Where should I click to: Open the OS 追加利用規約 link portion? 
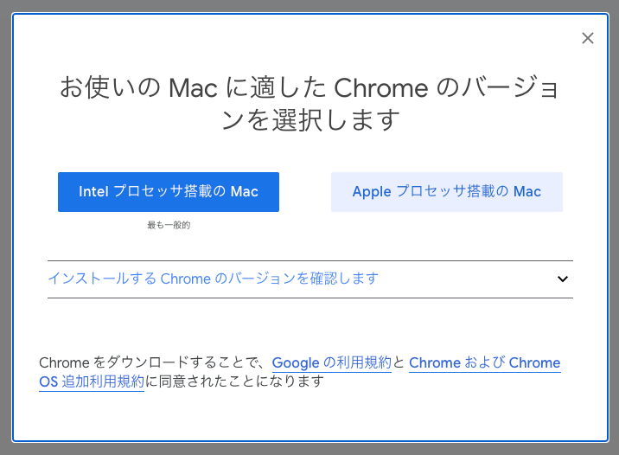pyautogui.click(x=92, y=381)
